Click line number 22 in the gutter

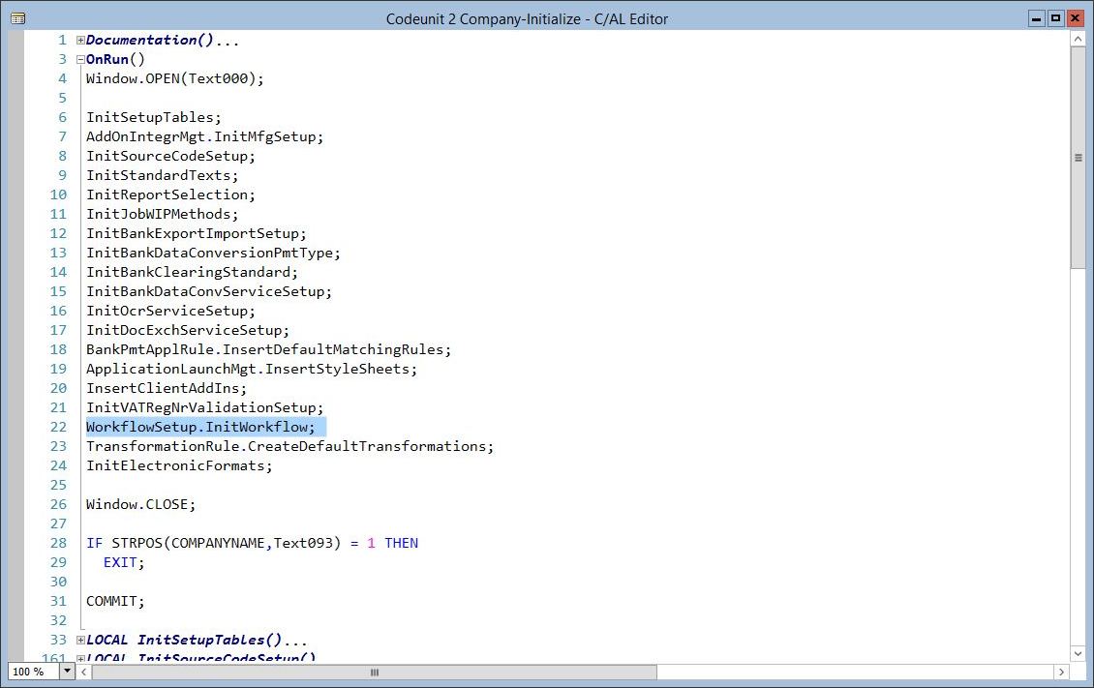pyautogui.click(x=59, y=428)
